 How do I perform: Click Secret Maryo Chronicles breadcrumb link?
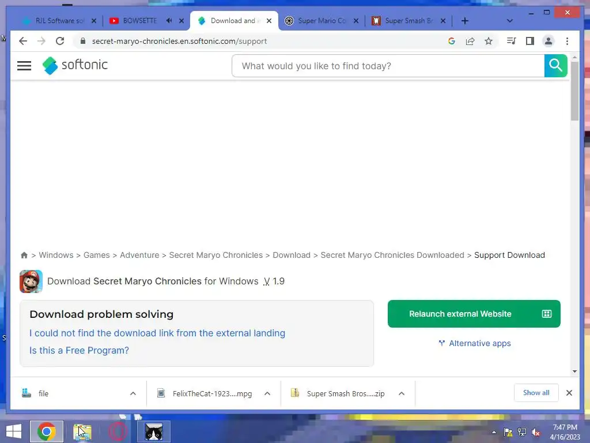coord(215,255)
